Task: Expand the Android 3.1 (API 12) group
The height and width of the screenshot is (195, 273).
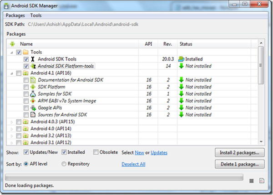Action: (12, 143)
